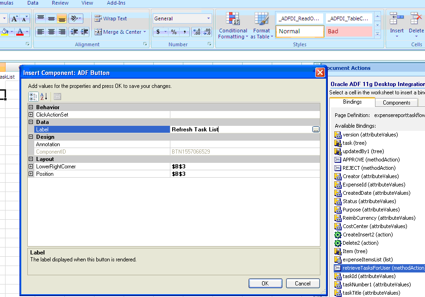Open the Merge & Center dropdown arrow

(x=145, y=31)
